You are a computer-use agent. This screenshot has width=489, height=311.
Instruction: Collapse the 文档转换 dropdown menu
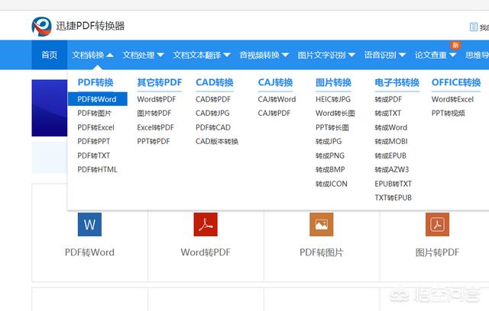click(92, 55)
